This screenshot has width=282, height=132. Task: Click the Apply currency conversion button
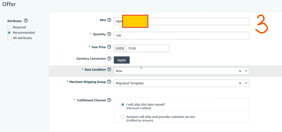point(122,60)
